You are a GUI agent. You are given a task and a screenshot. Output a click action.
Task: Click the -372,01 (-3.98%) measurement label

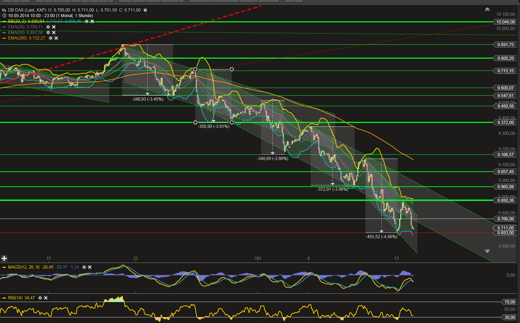[x=332, y=189]
